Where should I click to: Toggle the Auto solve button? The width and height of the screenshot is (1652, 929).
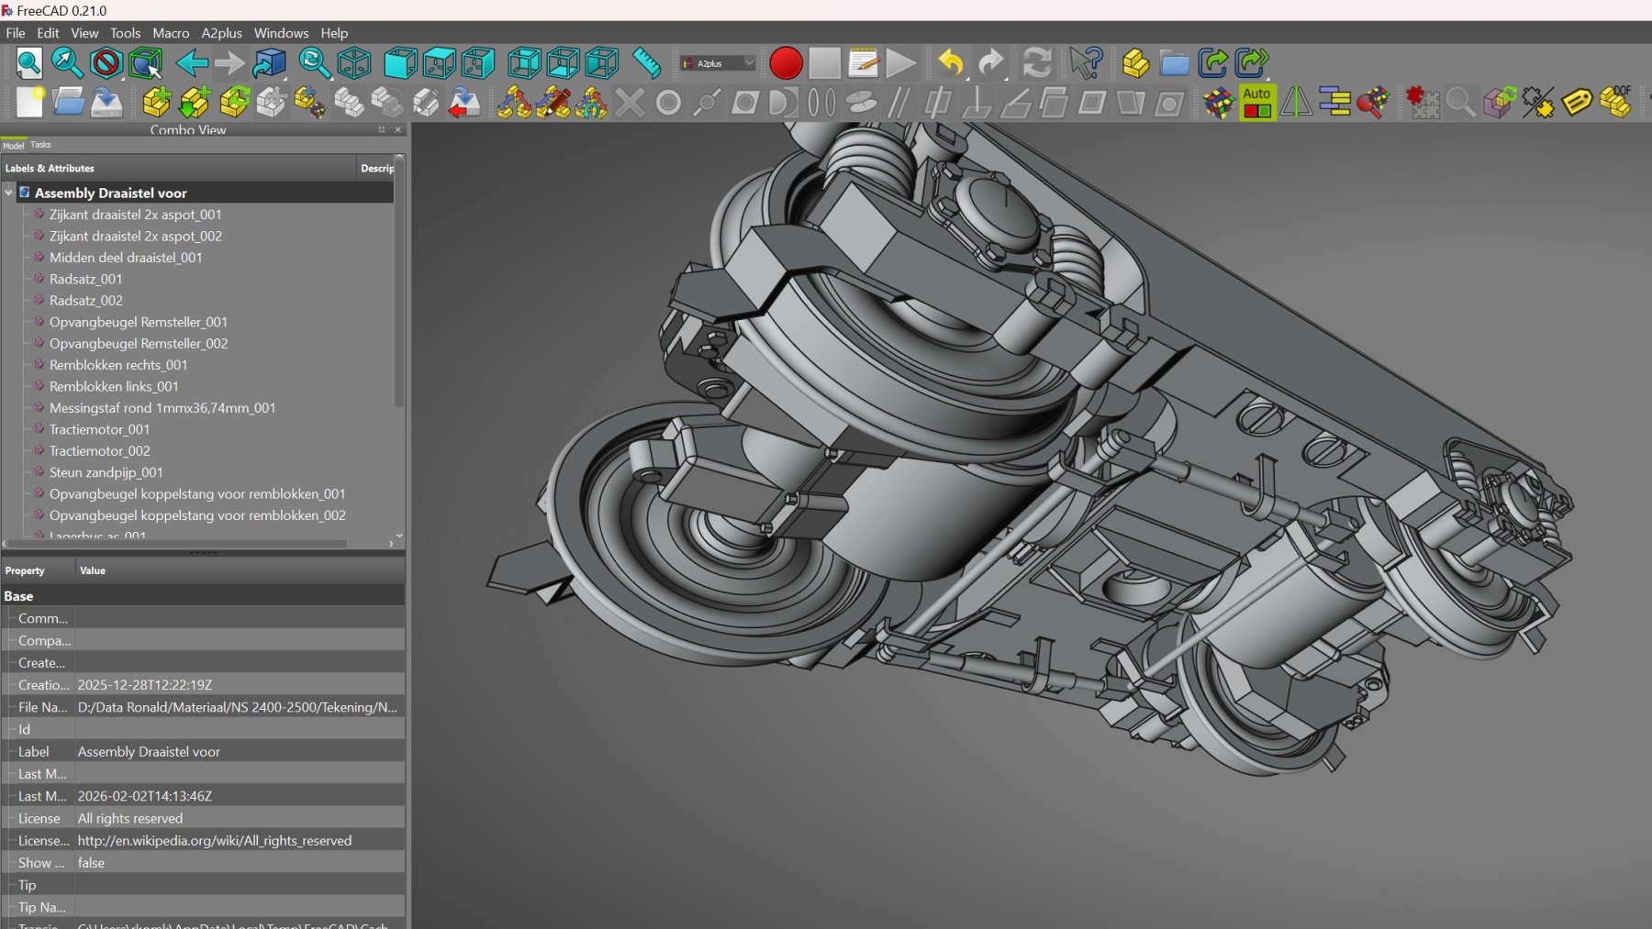point(1256,103)
